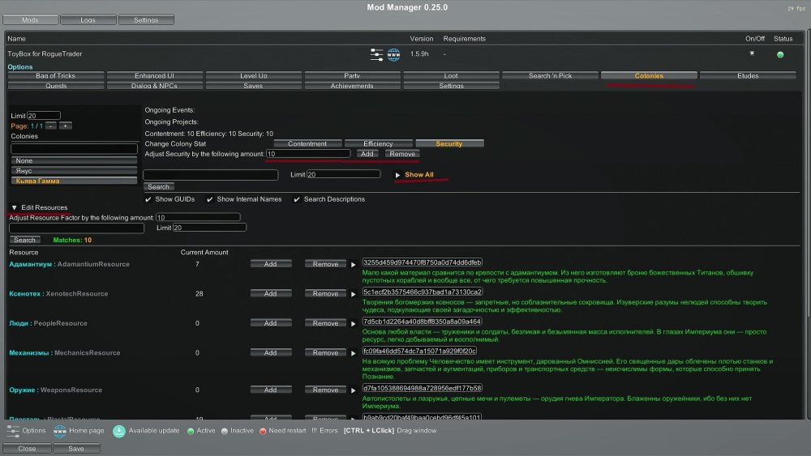Collapse the Edit Resources section
This screenshot has height=456, width=811.
14,208
